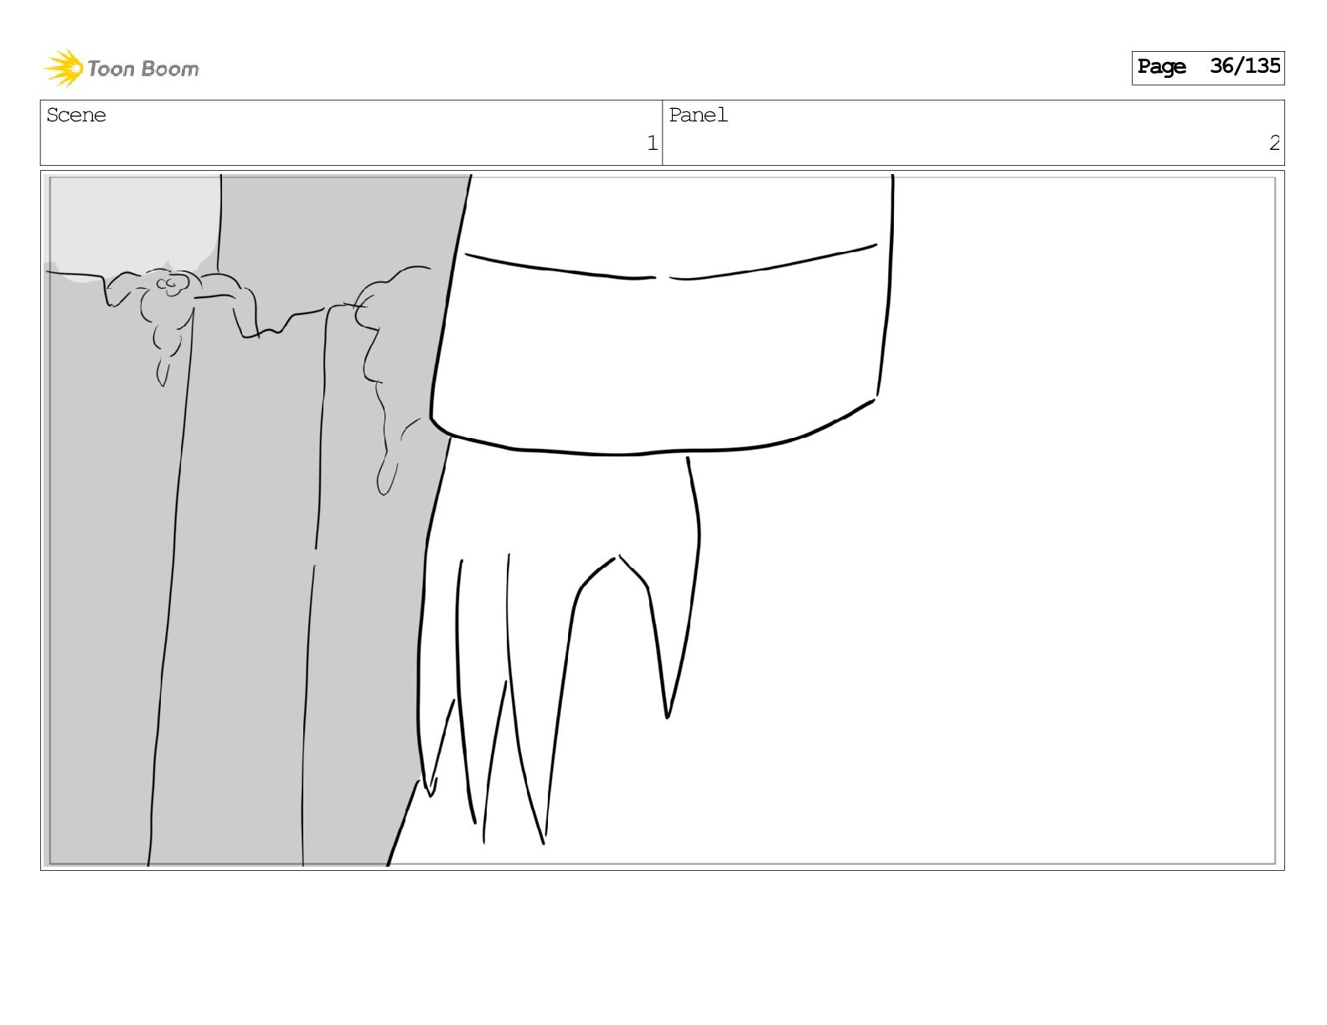
Task: Click the Panel header label
Action: (x=698, y=115)
